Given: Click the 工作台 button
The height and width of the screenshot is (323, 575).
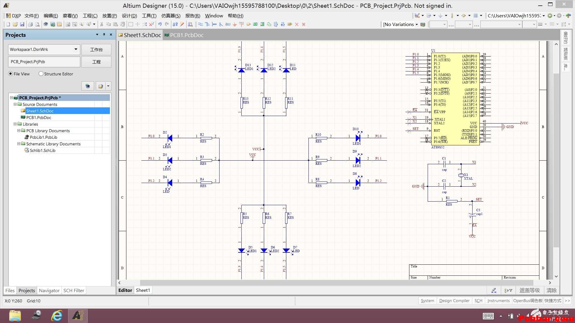Looking at the screenshot, I should (x=96, y=50).
